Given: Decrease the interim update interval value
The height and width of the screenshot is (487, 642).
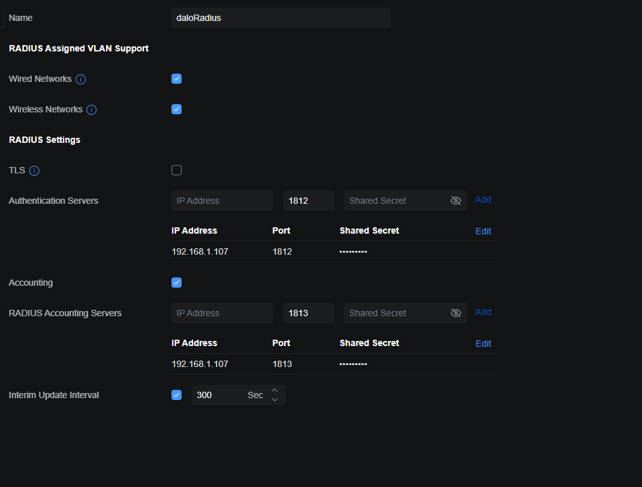Looking at the screenshot, I should coord(274,399).
